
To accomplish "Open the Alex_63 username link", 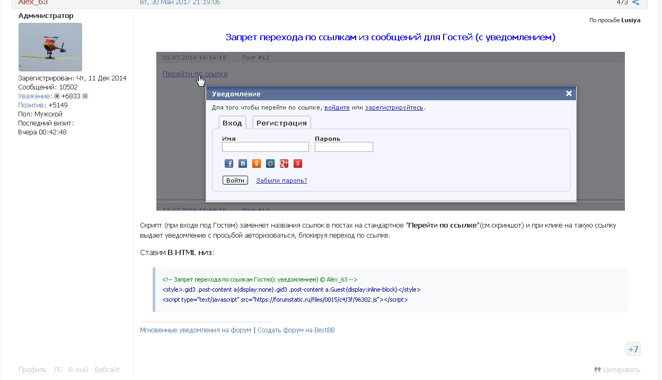I will click(33, 3).
